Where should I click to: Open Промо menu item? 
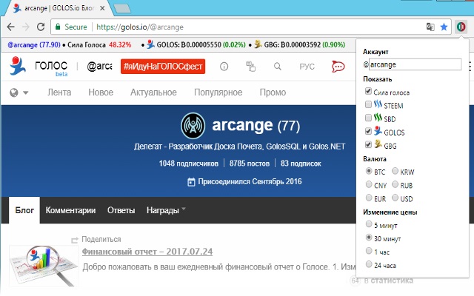click(273, 92)
